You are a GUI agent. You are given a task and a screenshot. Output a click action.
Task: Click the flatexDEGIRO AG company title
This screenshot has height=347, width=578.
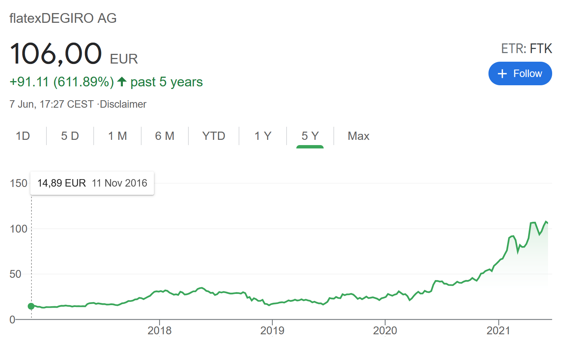click(63, 18)
